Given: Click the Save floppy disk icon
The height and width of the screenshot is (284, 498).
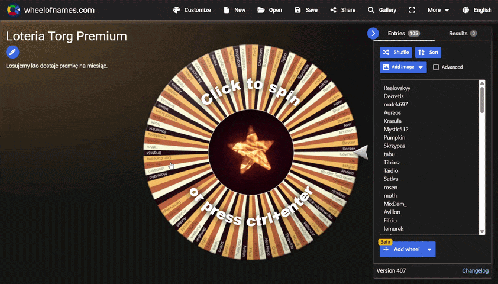Looking at the screenshot, I should (297, 10).
